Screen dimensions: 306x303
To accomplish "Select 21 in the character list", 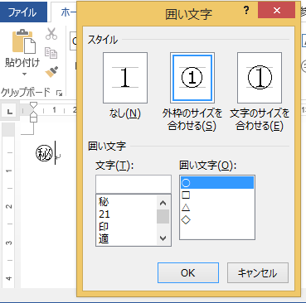I will [x=126, y=214].
